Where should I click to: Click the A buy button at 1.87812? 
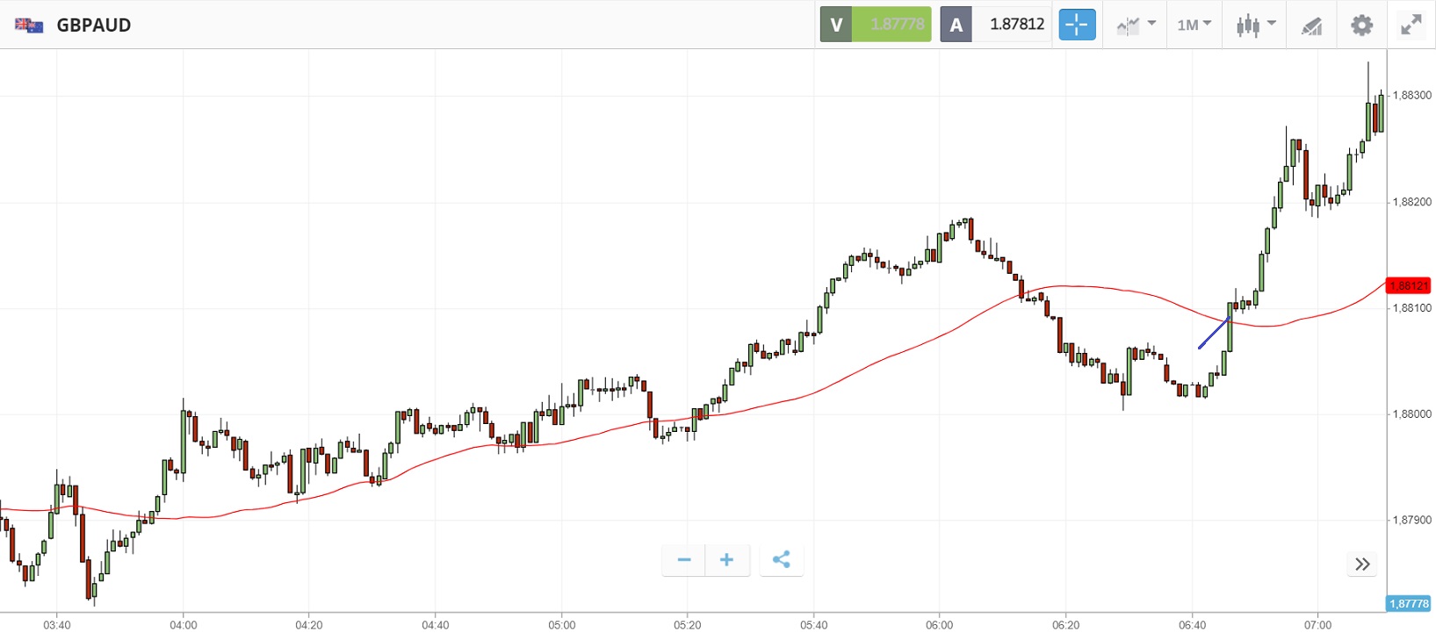tap(996, 25)
